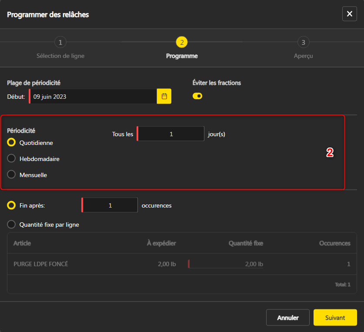The image size is (364, 332).
Task: Toggle the Éviter les fractions switch
Action: (x=197, y=96)
